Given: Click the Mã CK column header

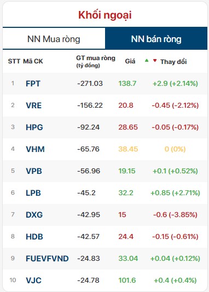Looking at the screenshot, I should [33, 61].
